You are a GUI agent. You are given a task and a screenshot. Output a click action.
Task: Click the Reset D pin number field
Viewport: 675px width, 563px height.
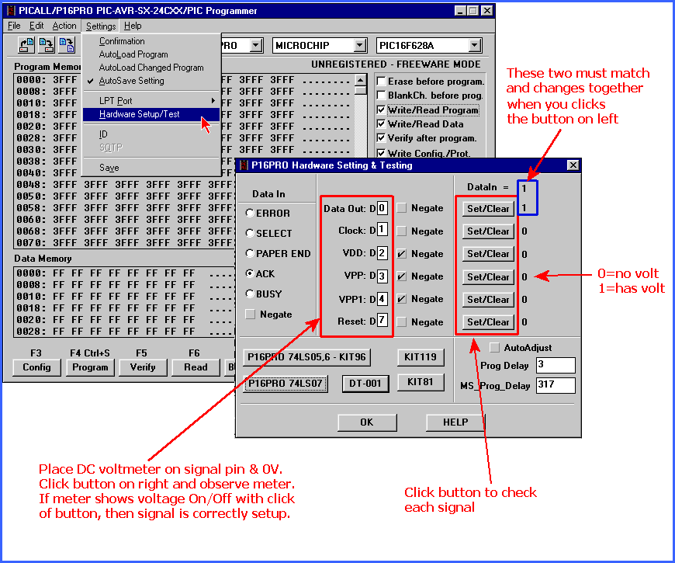click(x=382, y=320)
